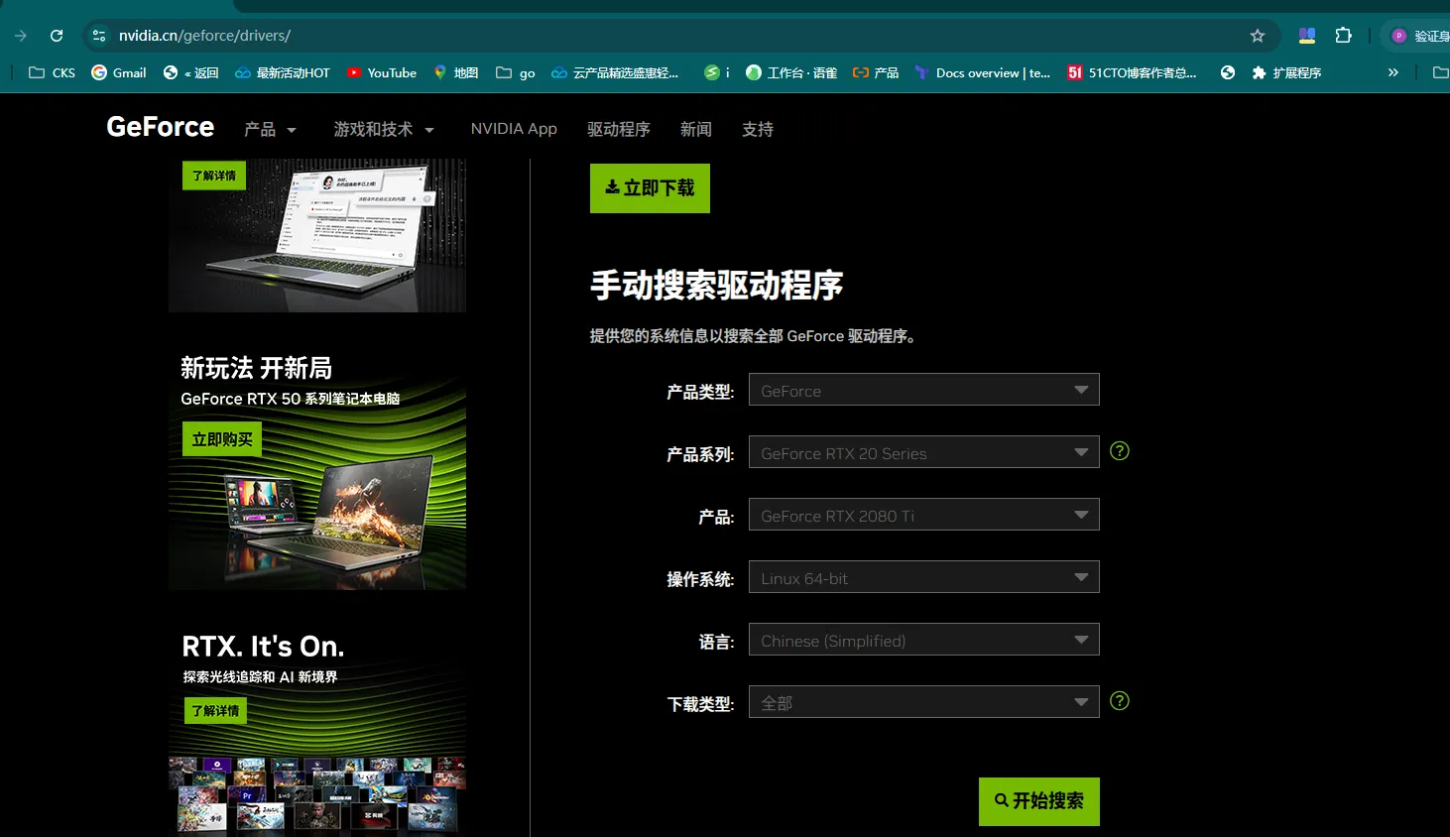The width and height of the screenshot is (1450, 837).
Task: Click the RTX. It's On. games collage
Action: point(317,793)
